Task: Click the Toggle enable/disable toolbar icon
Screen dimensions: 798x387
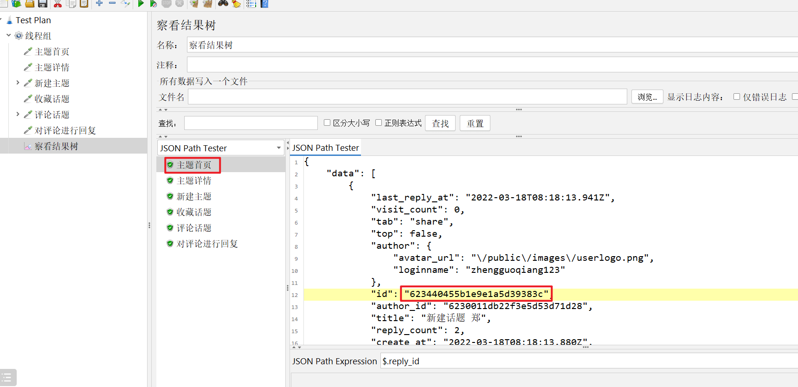Action: point(125,3)
